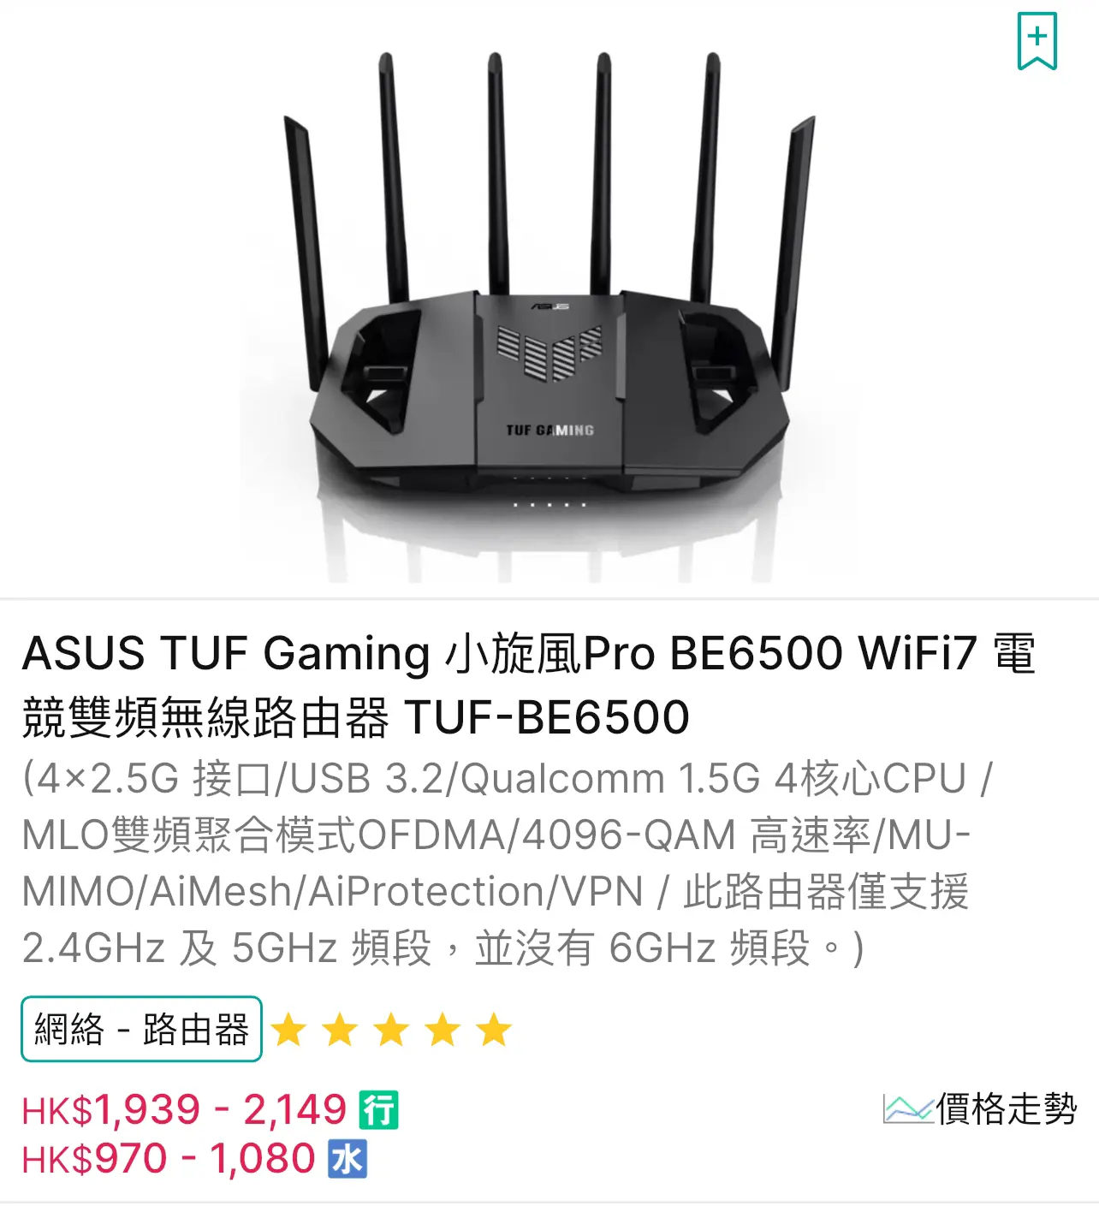This screenshot has width=1099, height=1206.
Task: Add product to bookmarks with plus icon
Action: point(1037,41)
